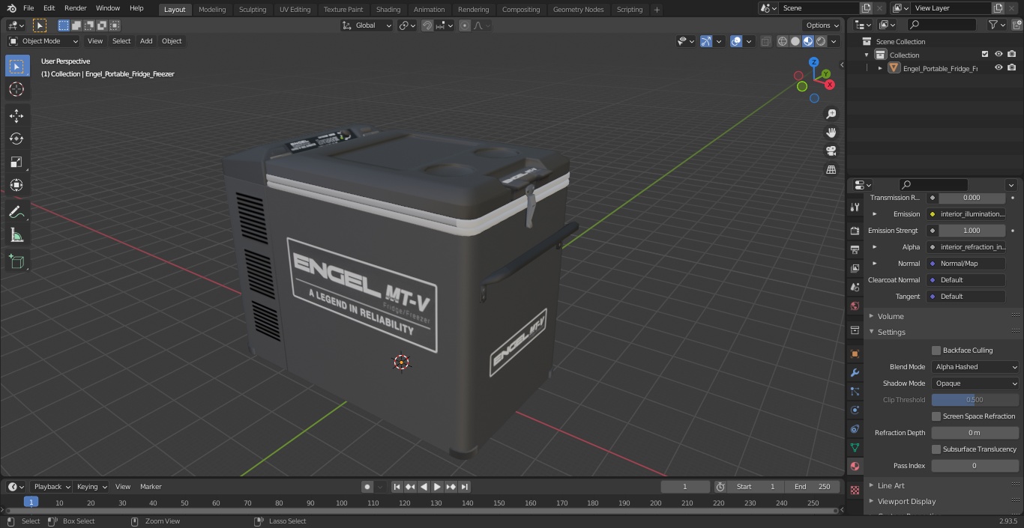Click the Normal/Map link field
Screen dimensions: 1024x528
(x=967, y=264)
